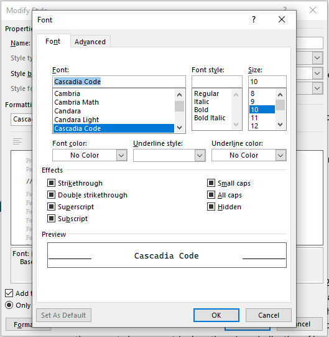Screen dimensions: 329x337
Task: Select the Font tab
Action: click(53, 41)
